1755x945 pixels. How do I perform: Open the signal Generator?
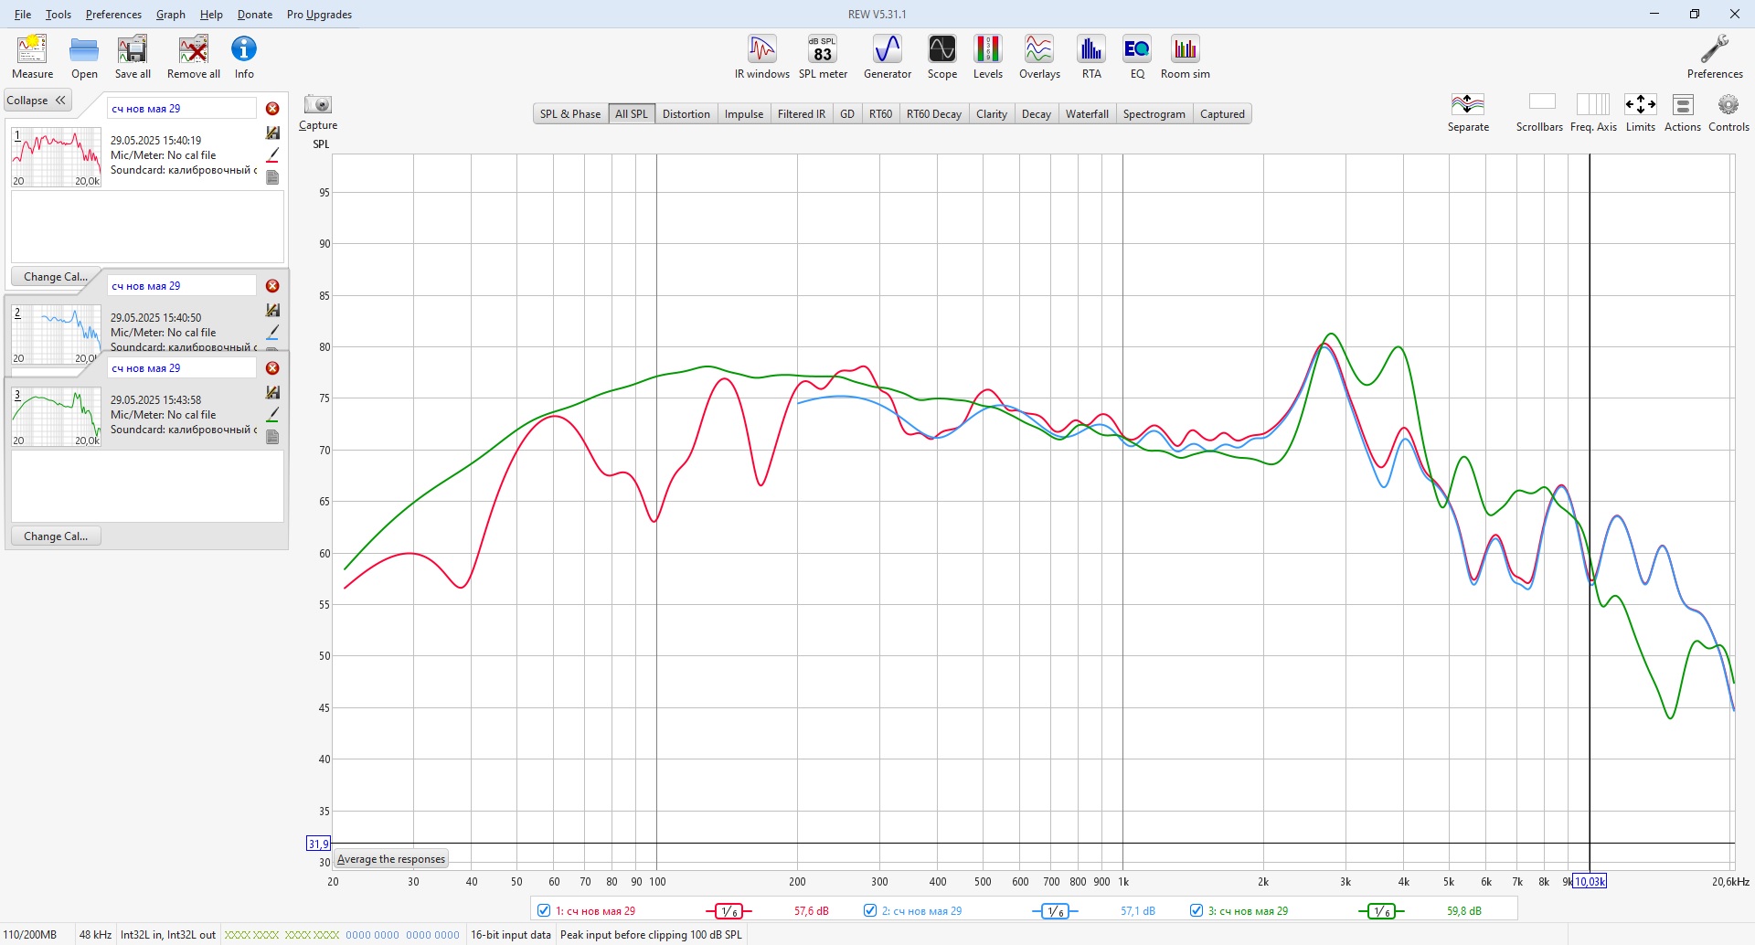(x=888, y=57)
